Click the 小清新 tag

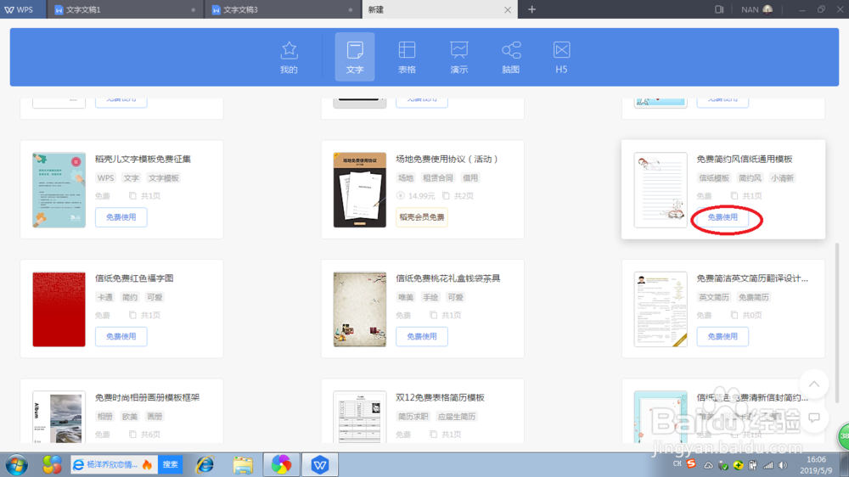coord(783,178)
